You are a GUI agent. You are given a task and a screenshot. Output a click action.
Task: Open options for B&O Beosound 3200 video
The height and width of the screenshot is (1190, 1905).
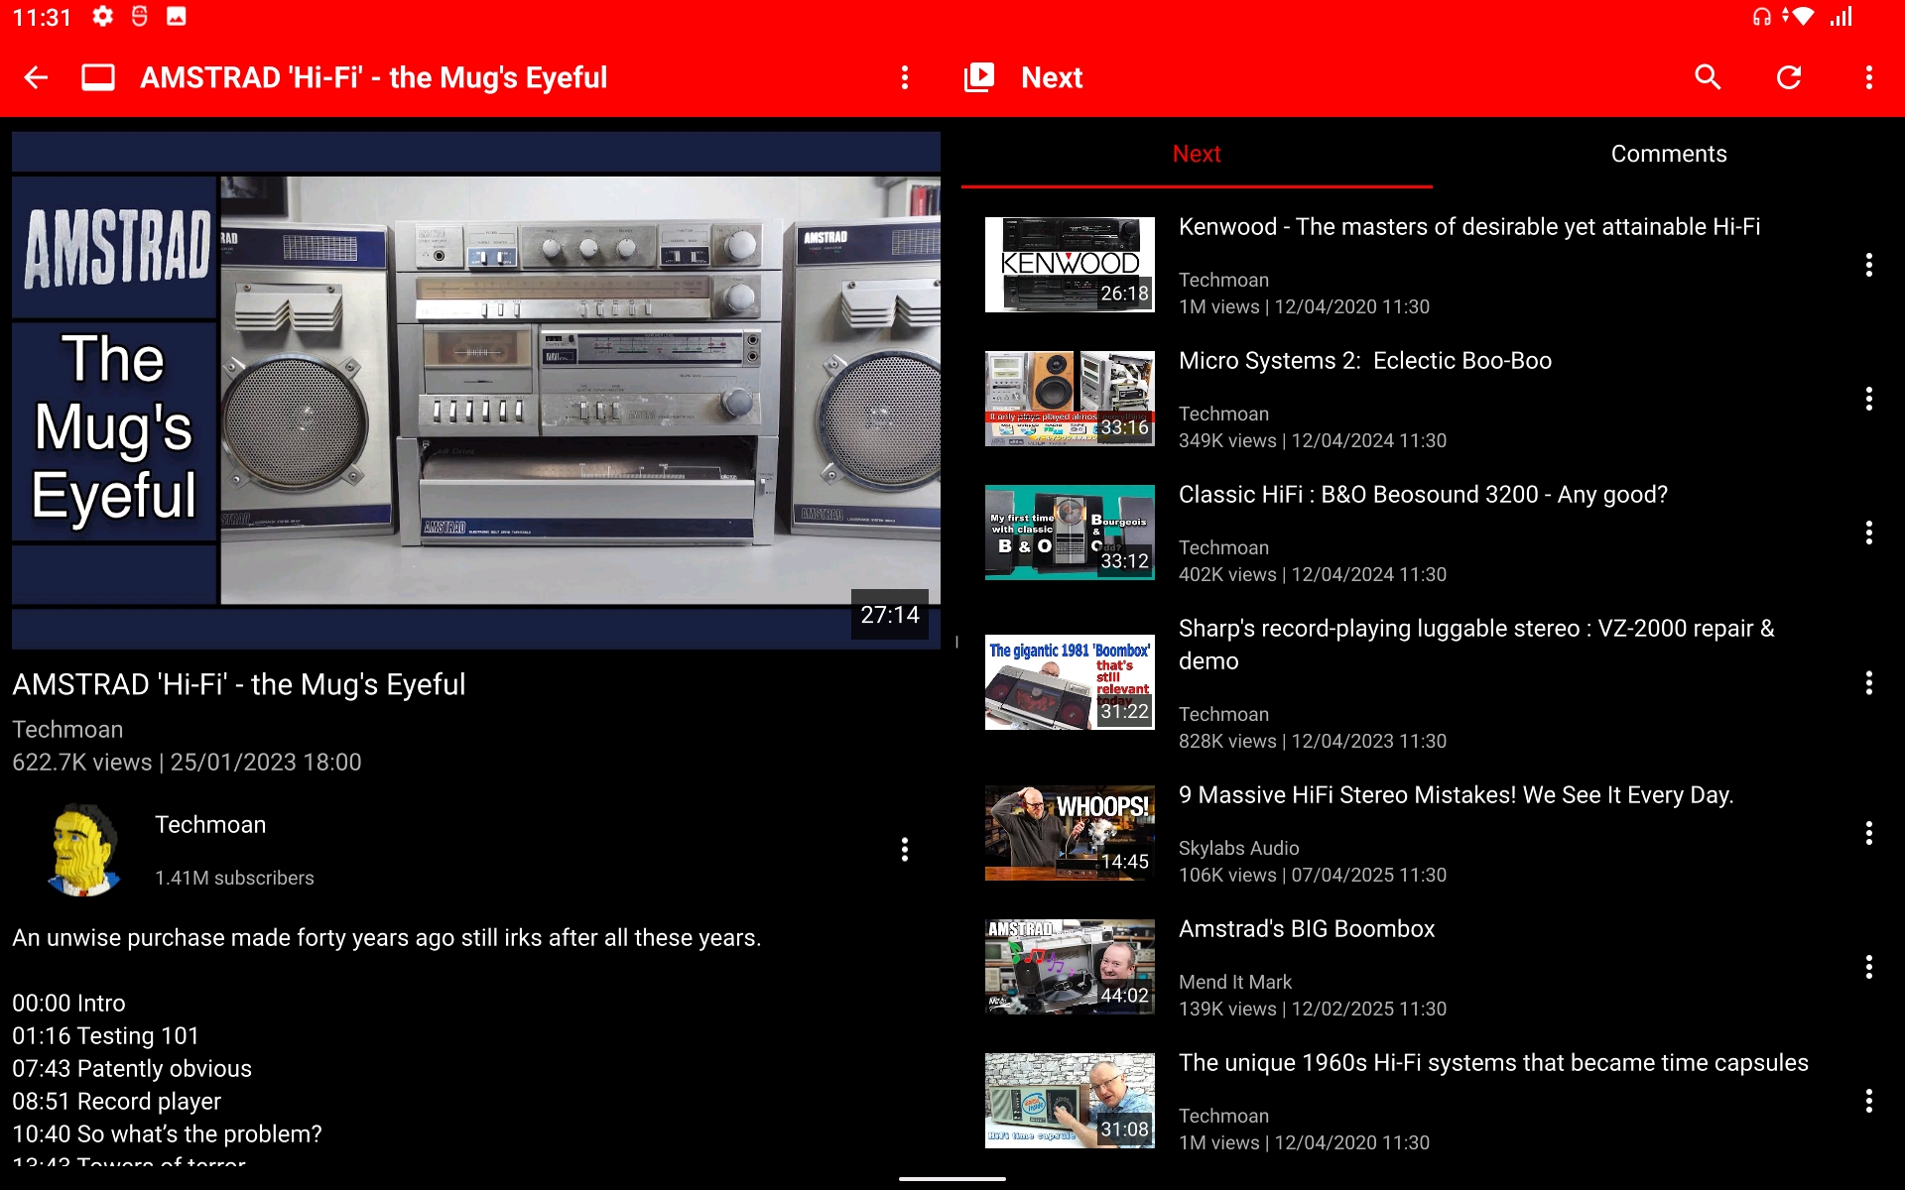click(x=1869, y=533)
